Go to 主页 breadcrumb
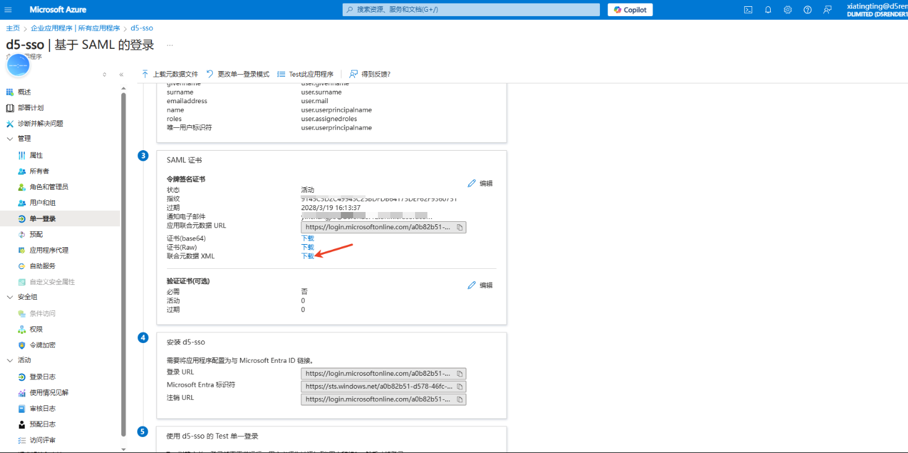 pyautogui.click(x=12, y=28)
